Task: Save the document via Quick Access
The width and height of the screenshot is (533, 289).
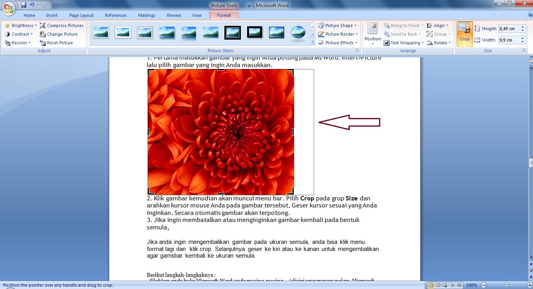Action: (x=23, y=5)
